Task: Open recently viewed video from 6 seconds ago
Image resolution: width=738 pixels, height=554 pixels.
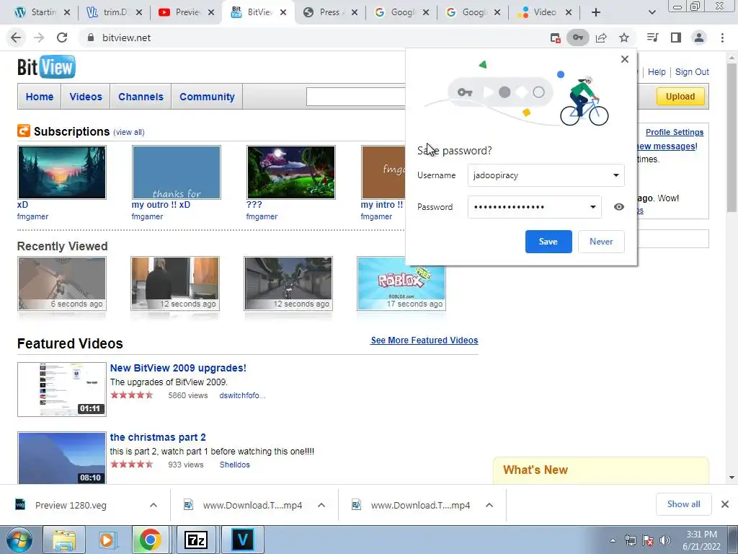Action: (62, 283)
